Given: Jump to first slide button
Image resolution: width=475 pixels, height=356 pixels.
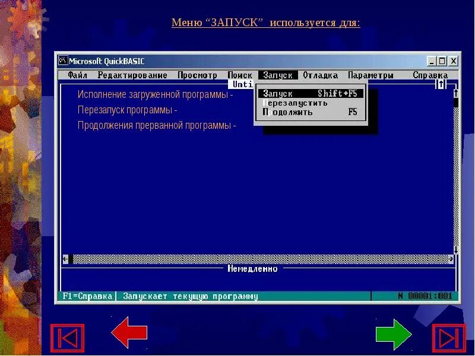Looking at the screenshot, I should coord(68,338).
